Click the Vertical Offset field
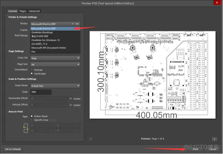This screenshot has width=223, height=154. pos(49,105)
